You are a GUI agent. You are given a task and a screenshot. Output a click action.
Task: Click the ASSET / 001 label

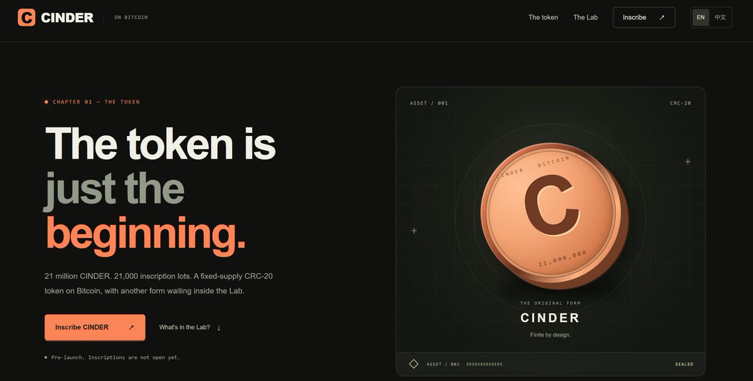tap(429, 103)
